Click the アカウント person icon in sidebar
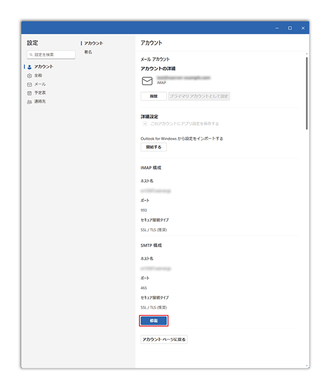 tap(29, 67)
